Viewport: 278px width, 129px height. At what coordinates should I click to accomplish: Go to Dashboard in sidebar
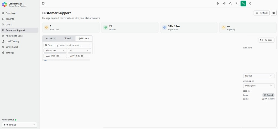[20, 13]
